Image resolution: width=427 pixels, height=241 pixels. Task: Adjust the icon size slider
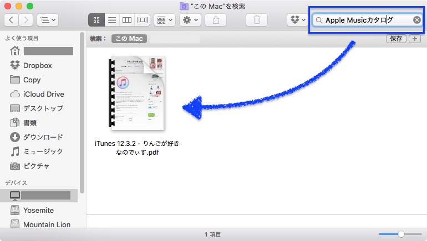coord(400,234)
